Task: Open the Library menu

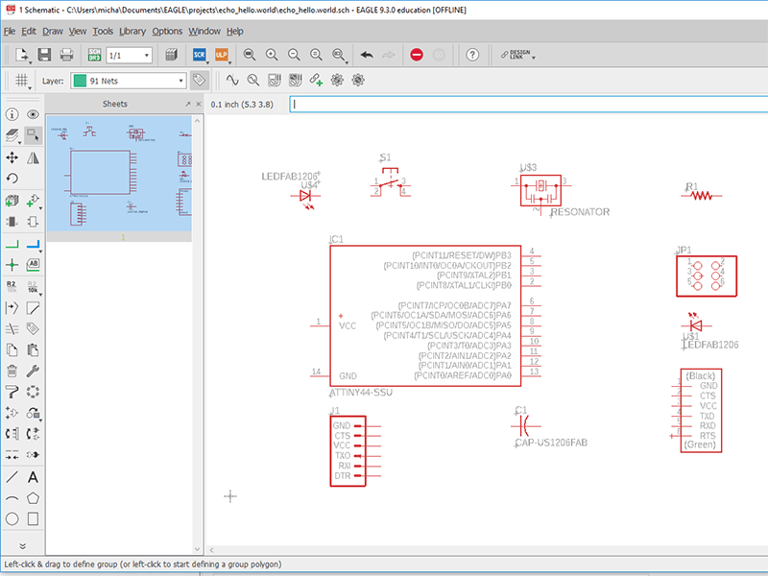Action: point(132,32)
